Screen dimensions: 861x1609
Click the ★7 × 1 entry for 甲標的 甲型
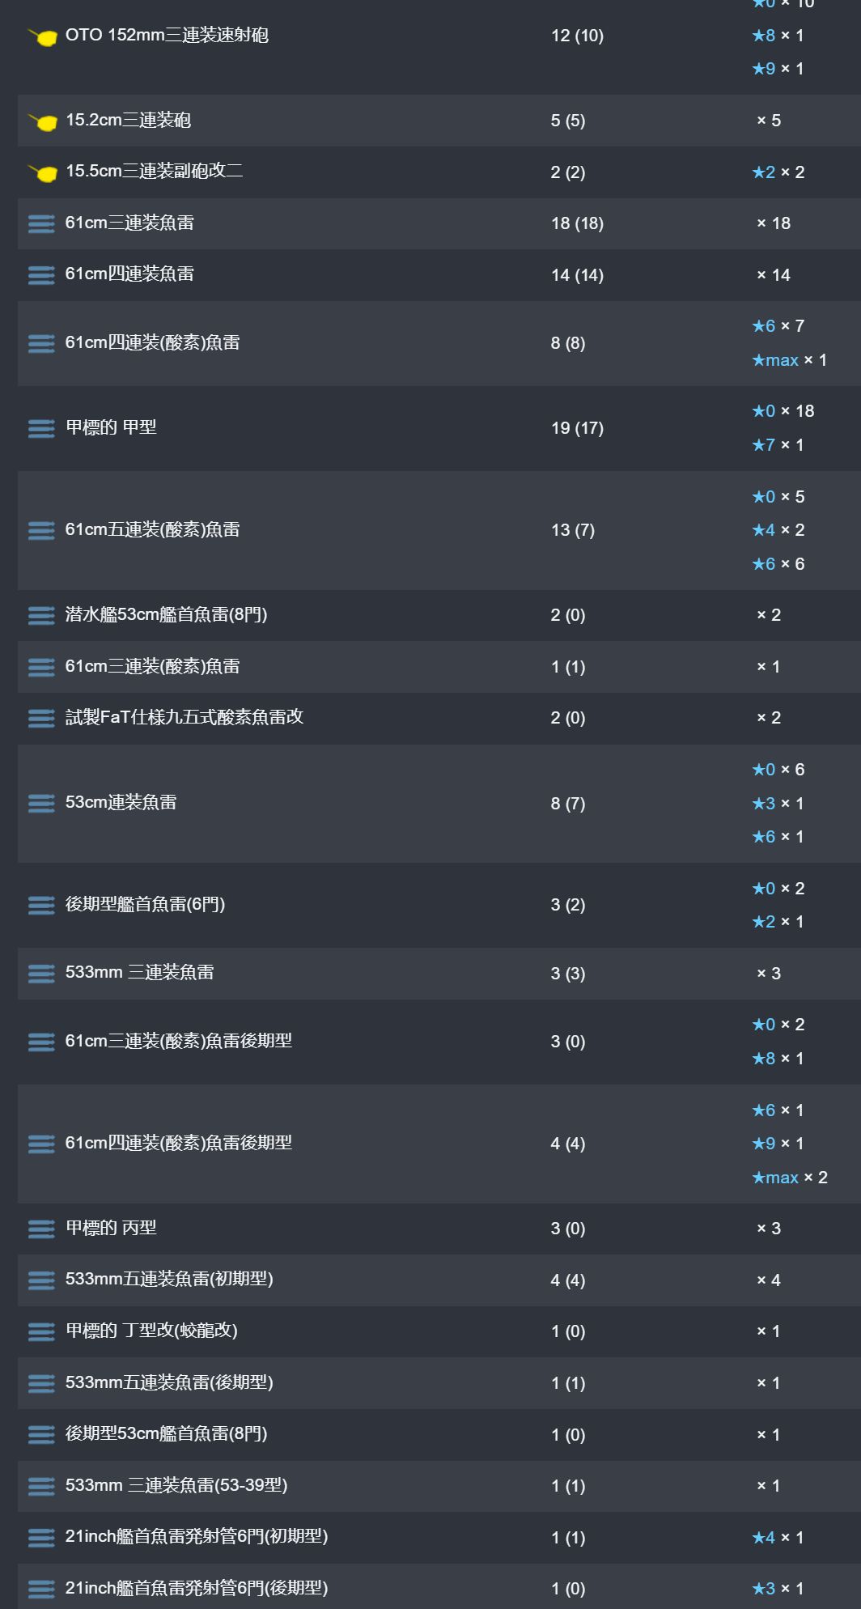pyautogui.click(x=777, y=445)
